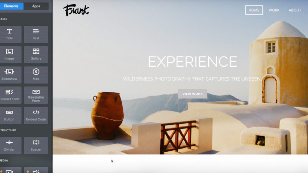Switch to the Elements tab
The image size is (308, 173).
coord(11,6)
